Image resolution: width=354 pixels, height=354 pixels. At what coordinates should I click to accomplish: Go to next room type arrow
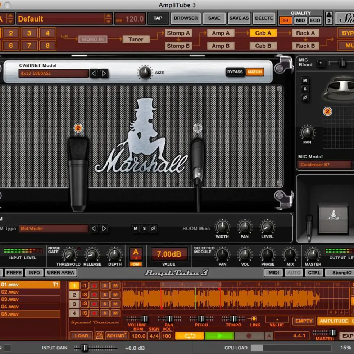pos(104,229)
